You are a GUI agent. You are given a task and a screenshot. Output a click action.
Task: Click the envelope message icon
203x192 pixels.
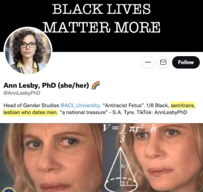click(163, 63)
